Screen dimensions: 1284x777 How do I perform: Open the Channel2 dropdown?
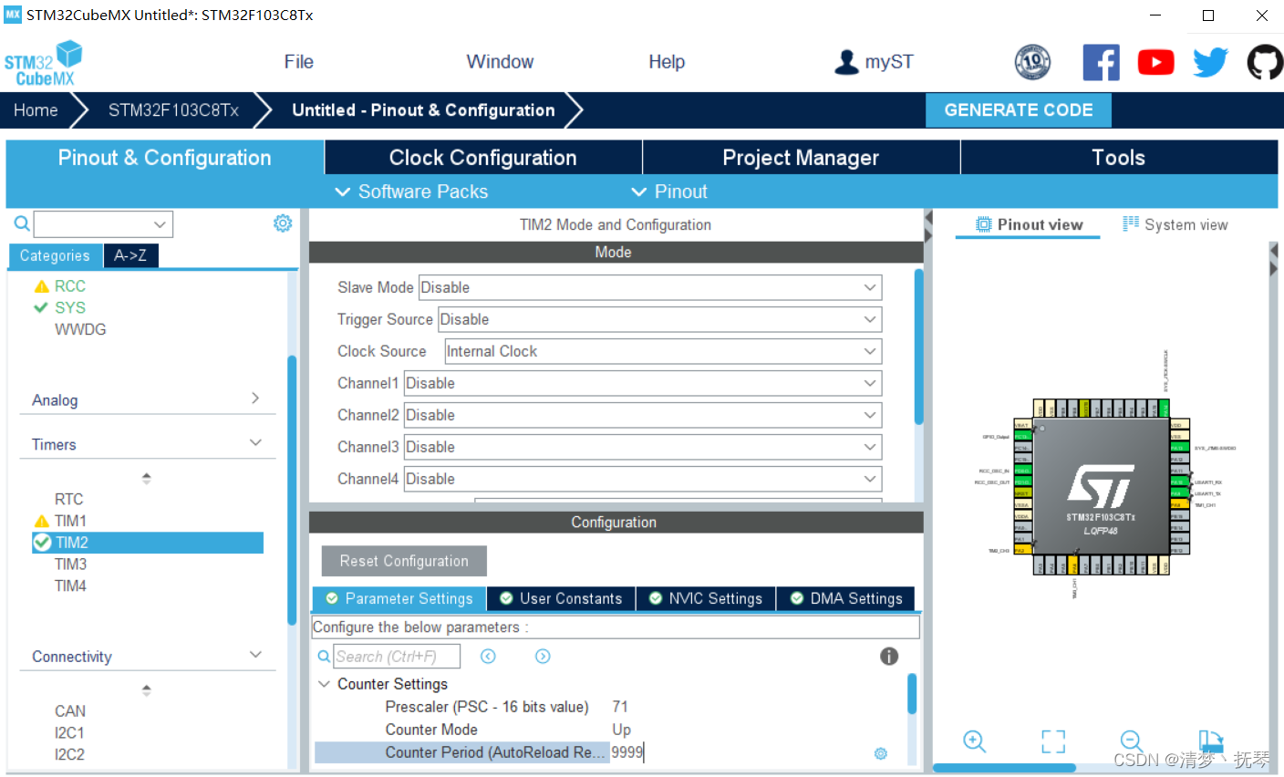click(643, 415)
